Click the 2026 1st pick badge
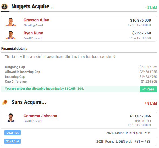Viewport: 159px width, 148px height. [x=12, y=133]
